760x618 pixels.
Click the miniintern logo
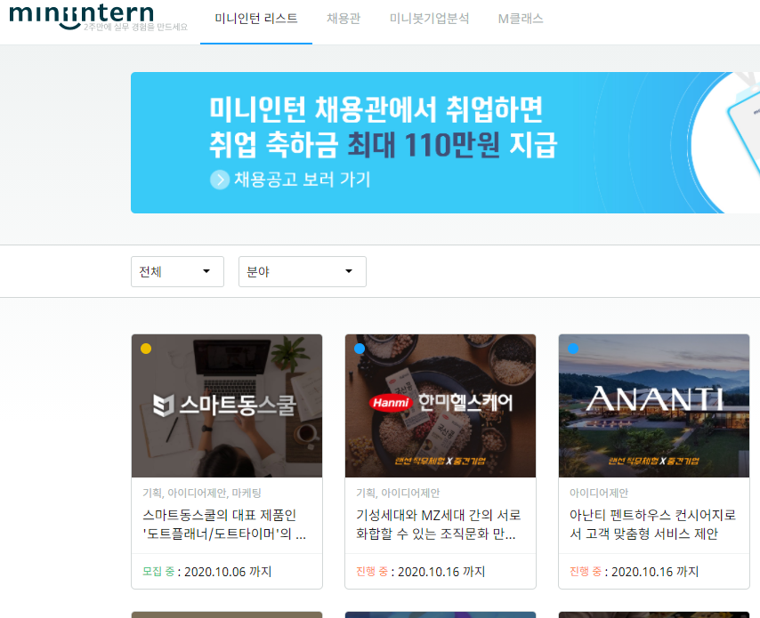click(82, 15)
